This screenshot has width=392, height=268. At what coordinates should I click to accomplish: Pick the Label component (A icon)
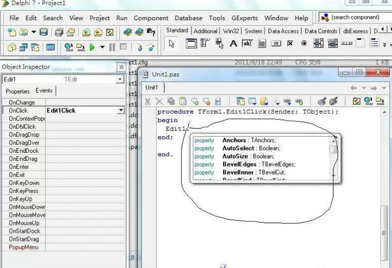coord(233,43)
